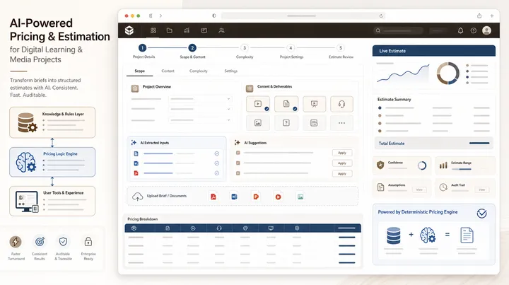Toggle the check circle on the blue document input row
This screenshot has height=285, width=509.
click(217, 153)
